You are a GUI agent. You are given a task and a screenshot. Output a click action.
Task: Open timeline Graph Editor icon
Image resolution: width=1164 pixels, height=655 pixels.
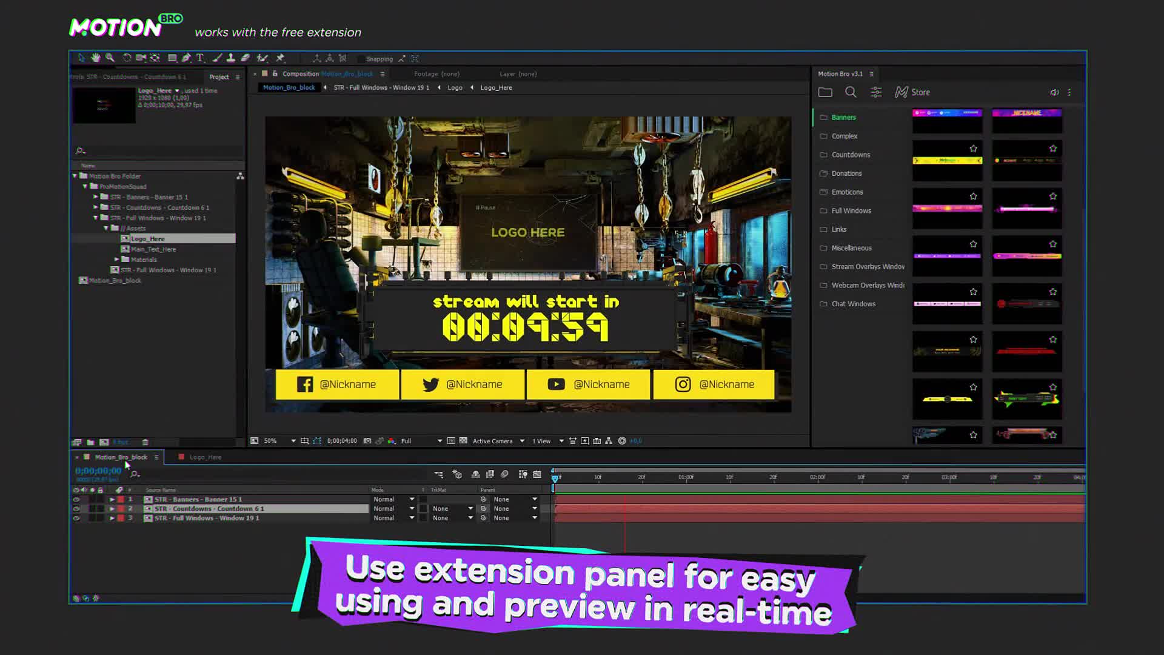pyautogui.click(x=537, y=474)
